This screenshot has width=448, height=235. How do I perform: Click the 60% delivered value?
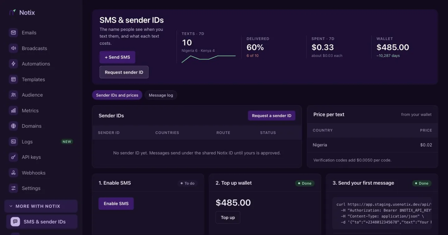pyautogui.click(x=255, y=47)
